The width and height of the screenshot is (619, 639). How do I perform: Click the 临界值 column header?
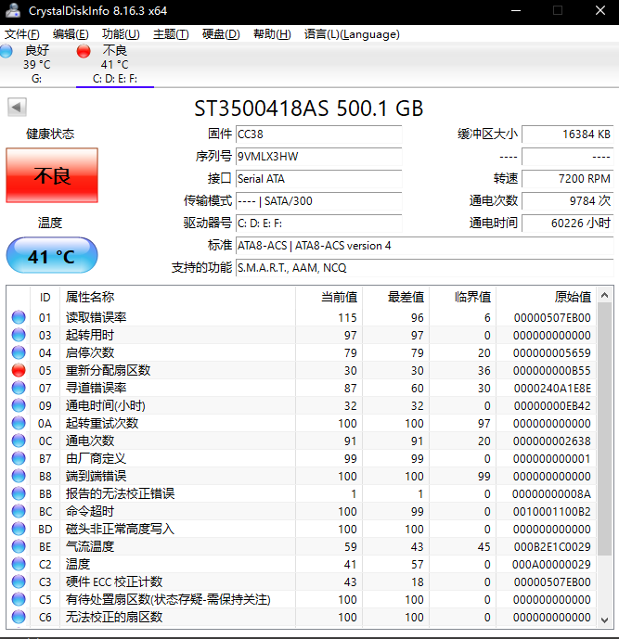point(463,297)
